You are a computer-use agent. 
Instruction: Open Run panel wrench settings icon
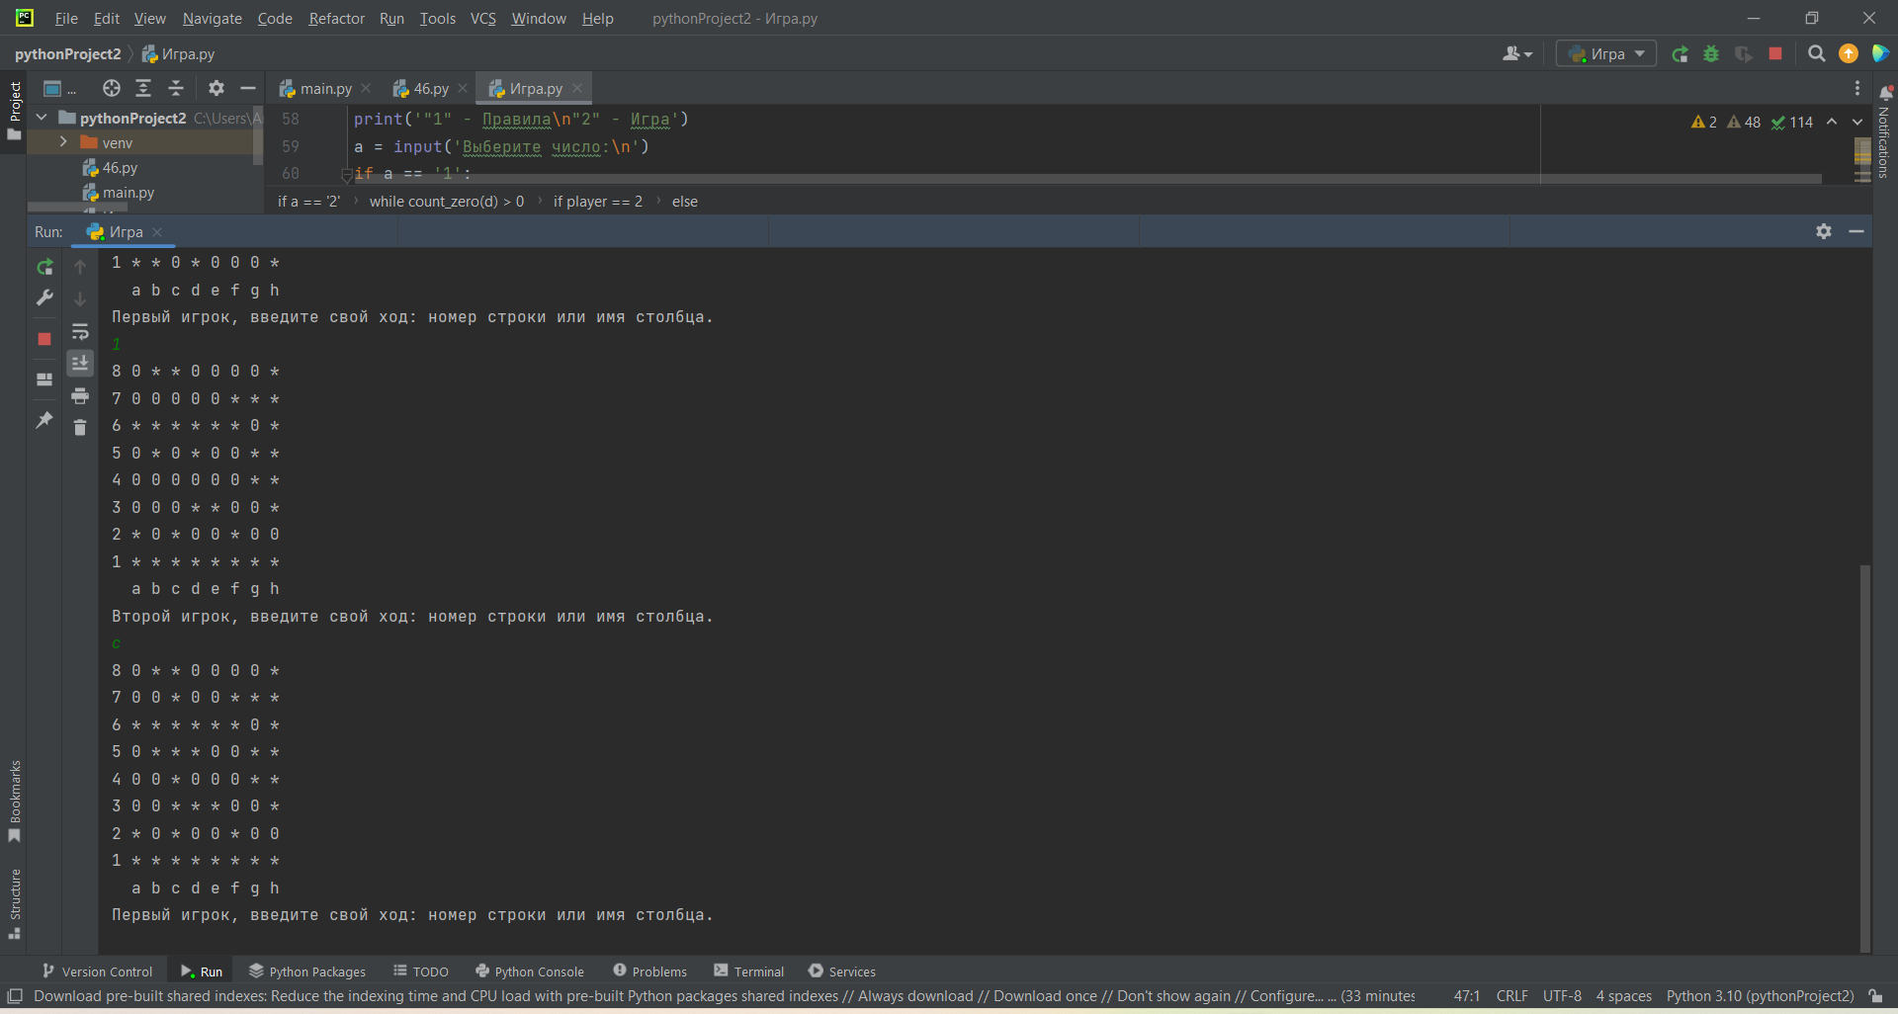click(44, 297)
